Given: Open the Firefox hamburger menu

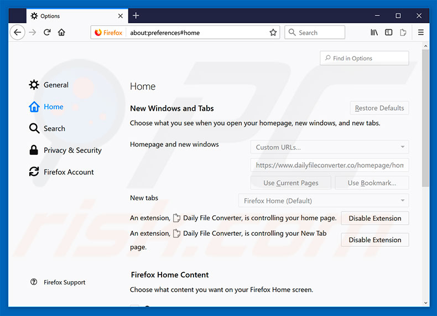Looking at the screenshot, I should click(421, 32).
